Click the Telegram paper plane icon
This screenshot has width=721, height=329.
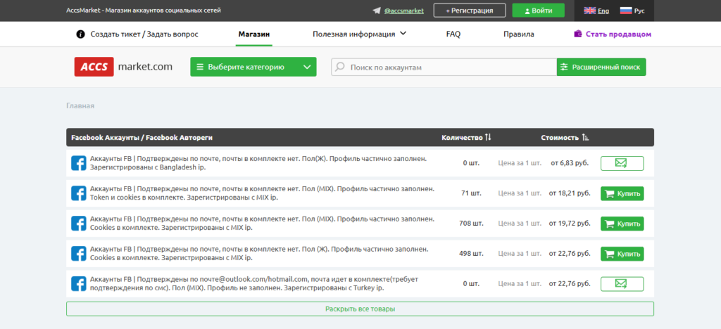(377, 11)
